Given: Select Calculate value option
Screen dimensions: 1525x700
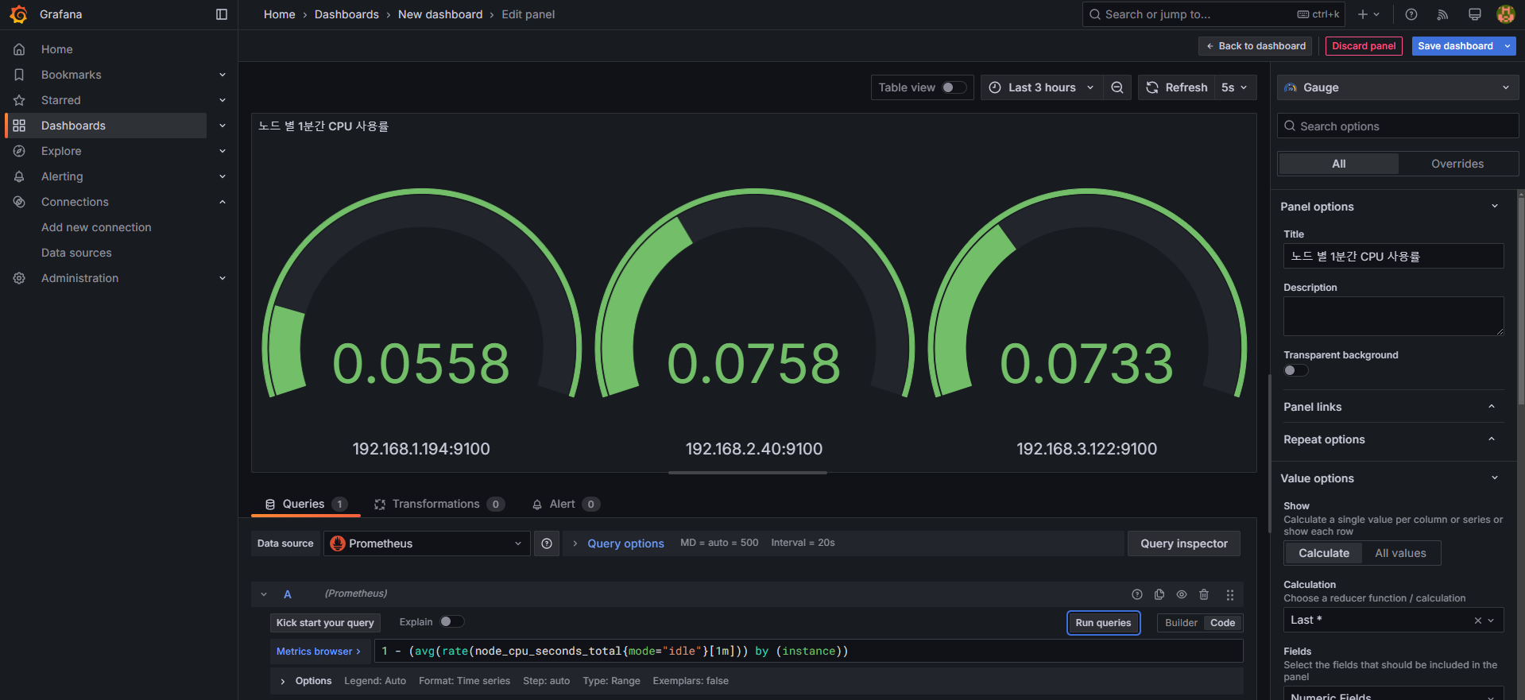Looking at the screenshot, I should coord(1324,553).
